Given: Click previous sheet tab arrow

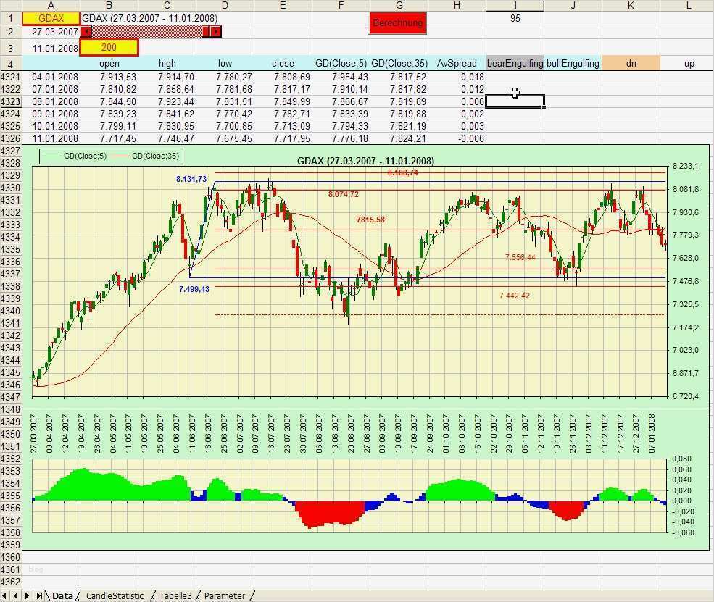Looking at the screenshot, I should [16, 595].
